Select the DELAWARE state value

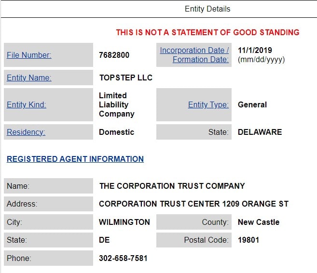point(260,132)
